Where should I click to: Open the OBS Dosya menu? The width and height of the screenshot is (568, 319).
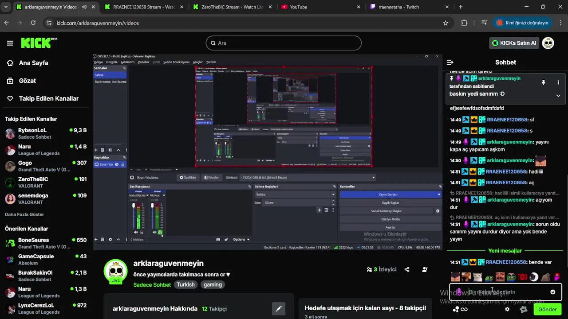point(98,62)
